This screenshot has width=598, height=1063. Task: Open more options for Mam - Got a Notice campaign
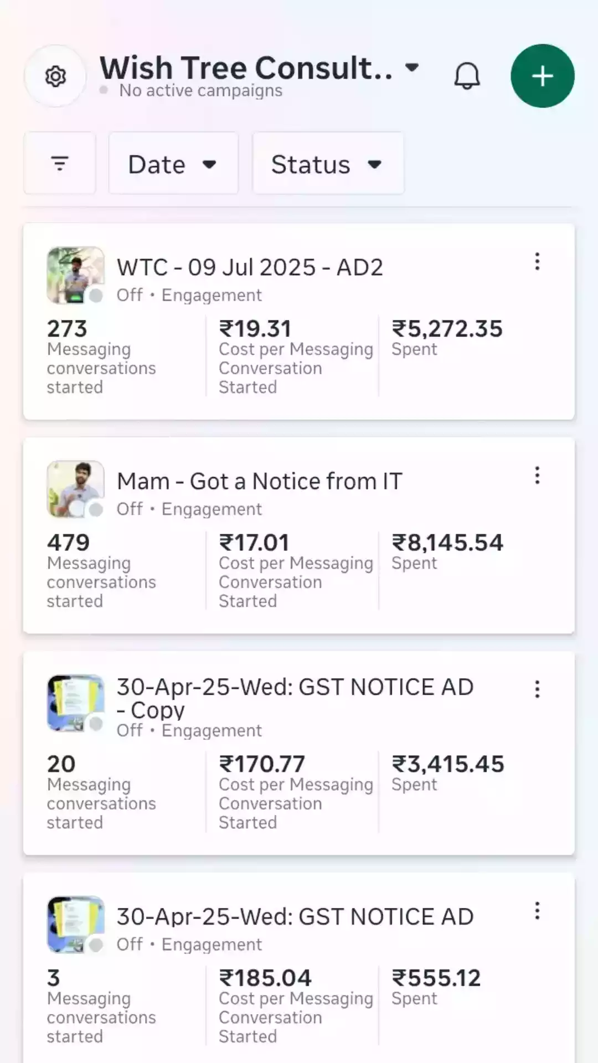point(537,476)
